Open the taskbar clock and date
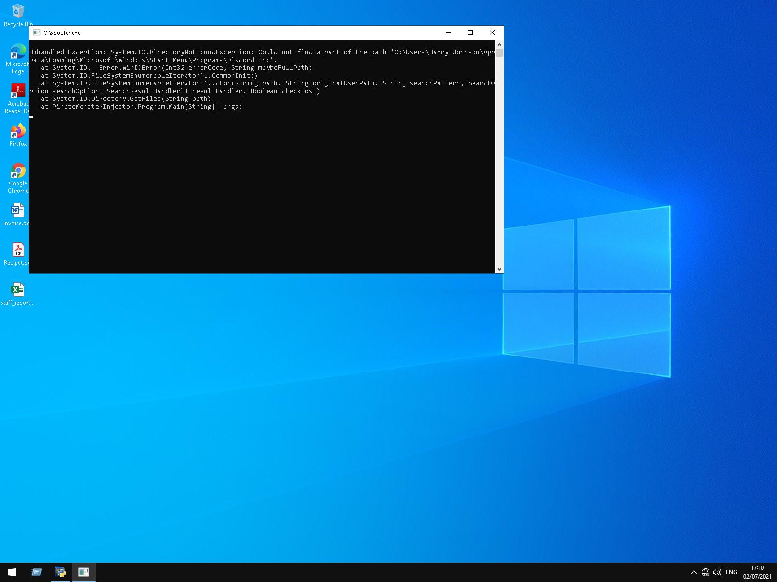777x582 pixels. tap(757, 572)
